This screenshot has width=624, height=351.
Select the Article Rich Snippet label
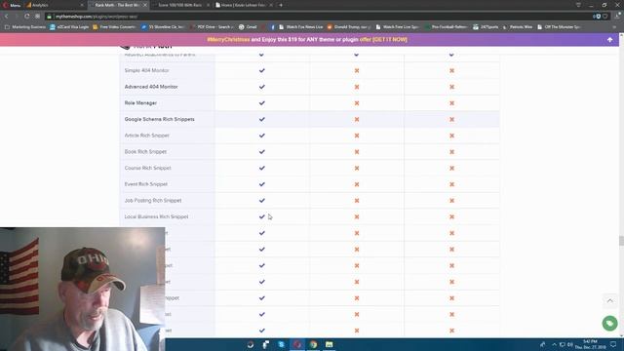click(147, 136)
